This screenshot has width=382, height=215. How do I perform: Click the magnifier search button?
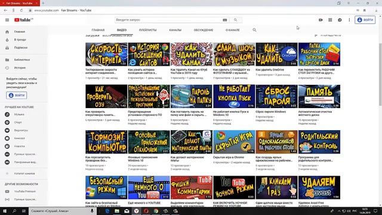(x=235, y=20)
